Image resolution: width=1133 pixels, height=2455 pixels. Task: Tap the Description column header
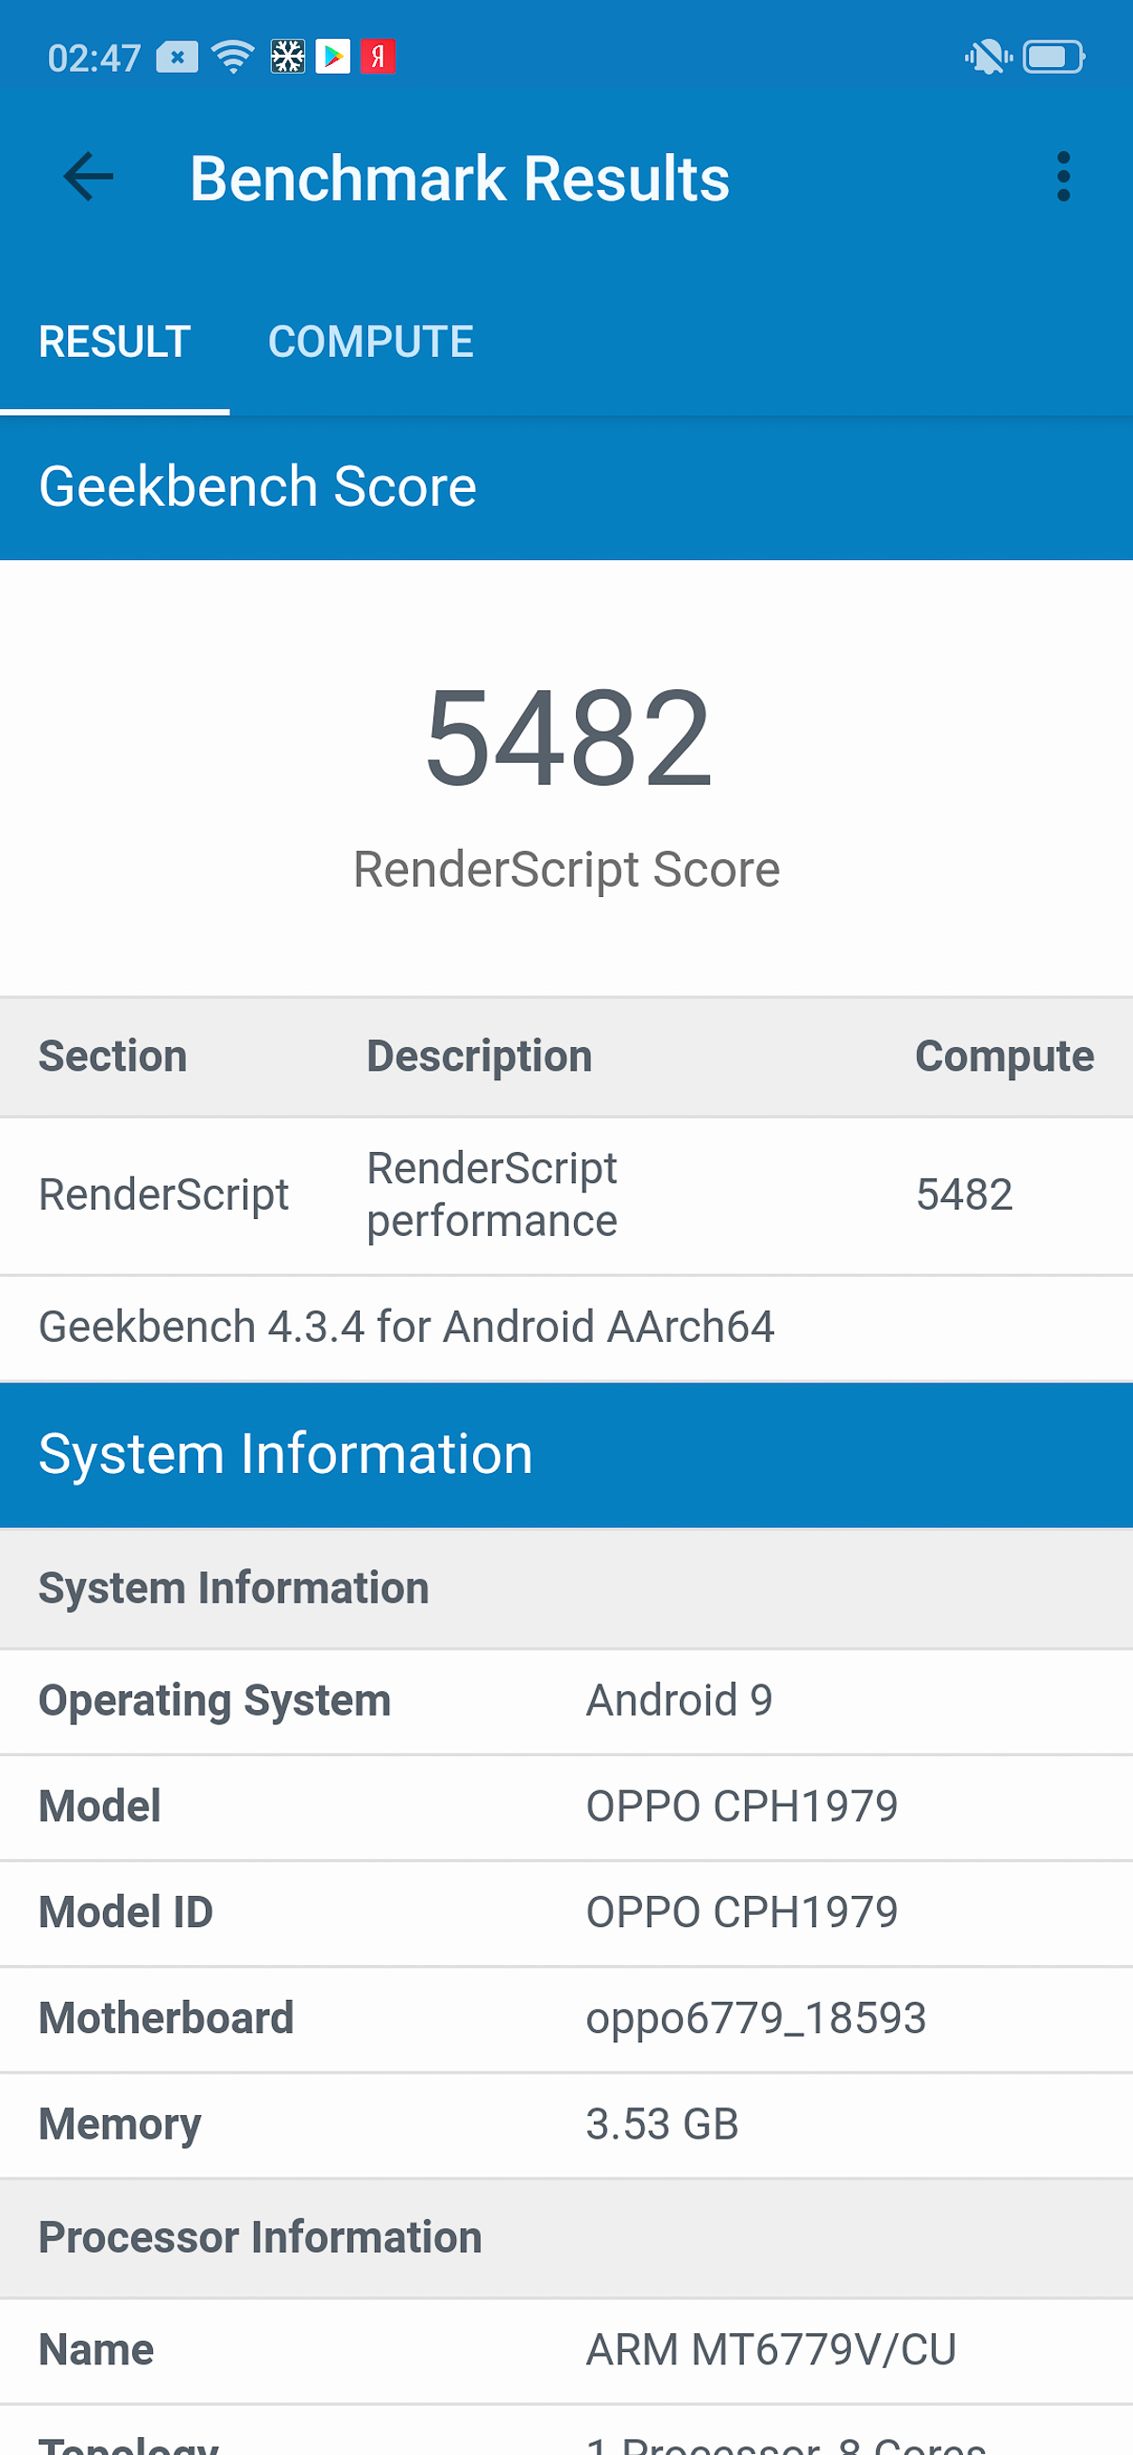[480, 1057]
